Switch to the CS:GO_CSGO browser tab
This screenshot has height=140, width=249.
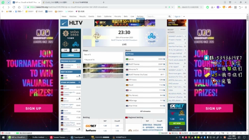tap(56, 2)
